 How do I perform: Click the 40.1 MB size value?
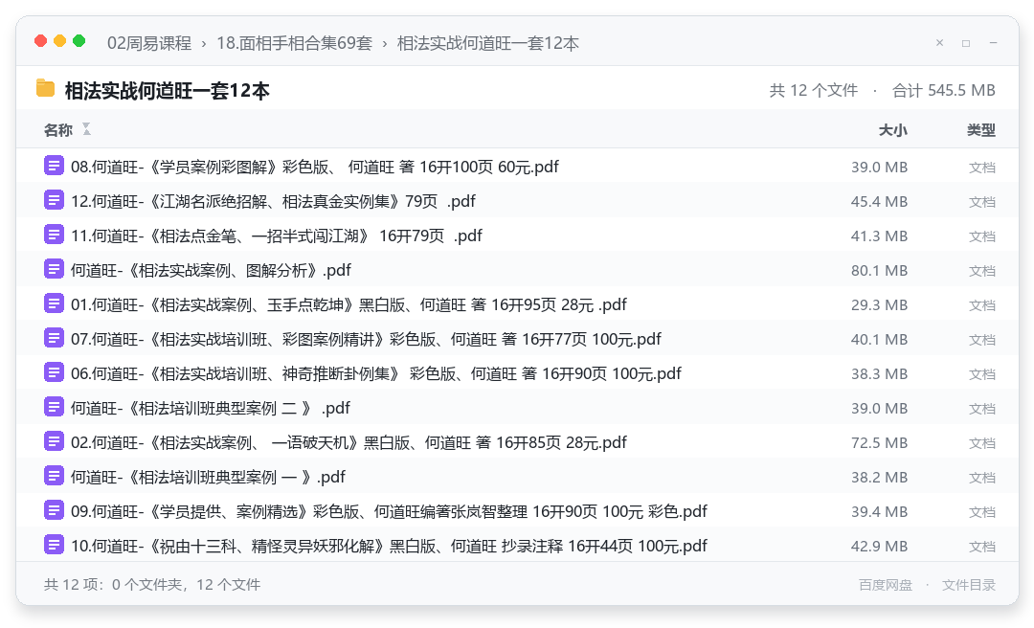[x=879, y=339]
